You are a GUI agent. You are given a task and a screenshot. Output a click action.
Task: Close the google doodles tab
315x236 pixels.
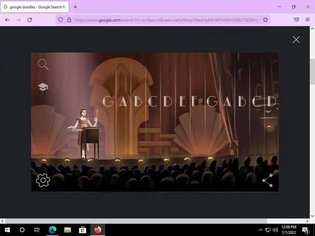point(64,7)
